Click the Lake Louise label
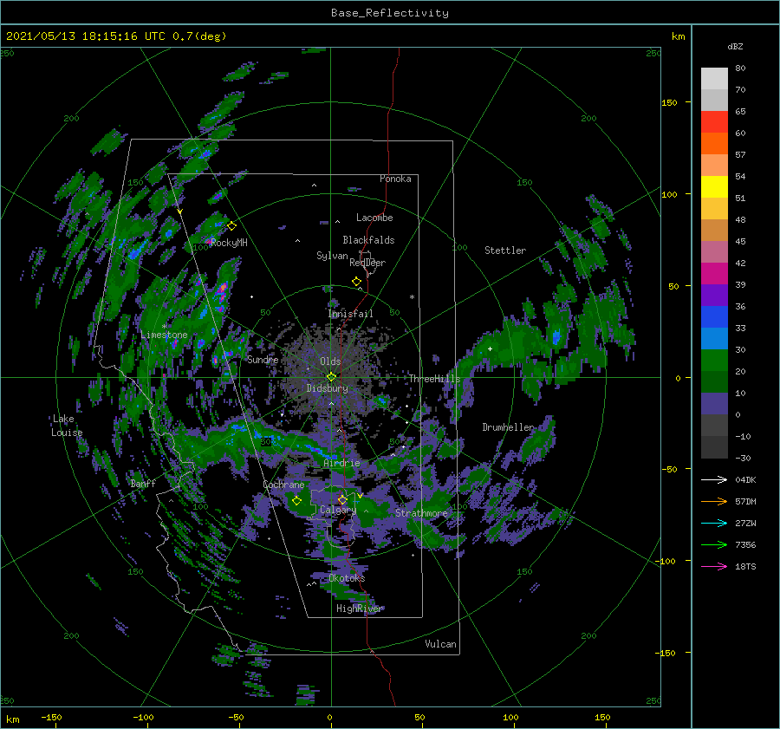Viewport: 780px width, 729px height. point(67,426)
